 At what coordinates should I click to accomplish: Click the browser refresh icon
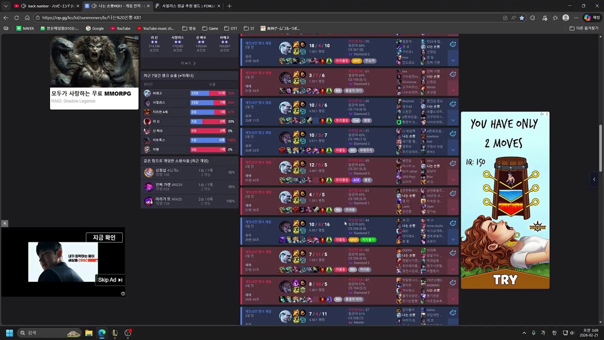(x=17, y=17)
